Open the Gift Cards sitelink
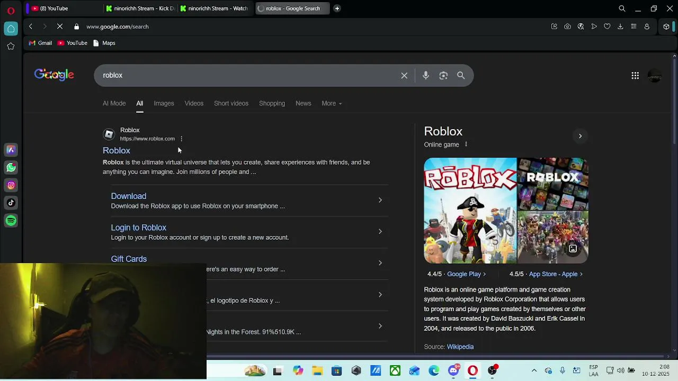The height and width of the screenshot is (381, 678). click(x=129, y=259)
